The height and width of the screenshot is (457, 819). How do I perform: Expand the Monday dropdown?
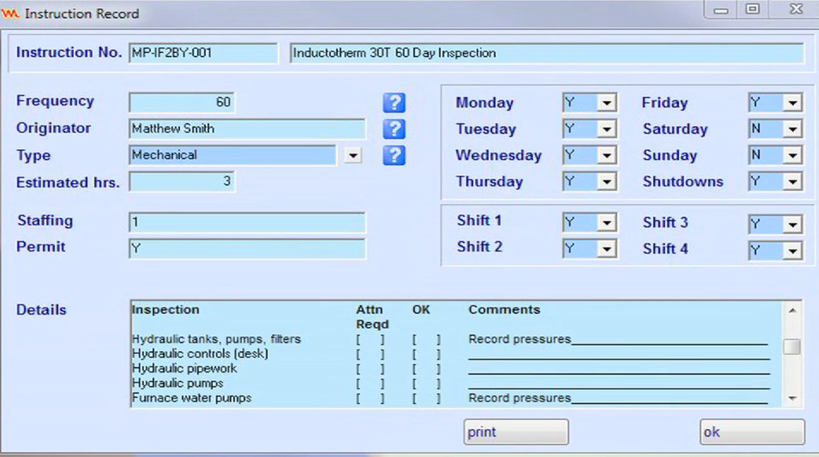(607, 104)
